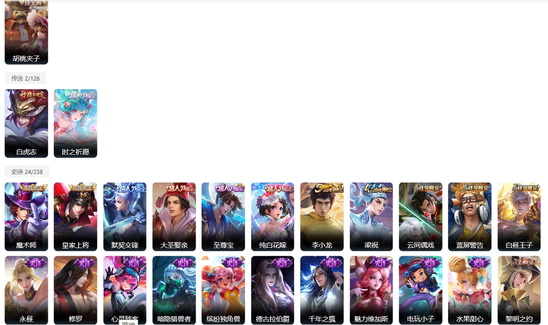Select the 纯白花嫁 skin thumbnail
Viewport: 548px width, 325px height.
click(x=273, y=217)
